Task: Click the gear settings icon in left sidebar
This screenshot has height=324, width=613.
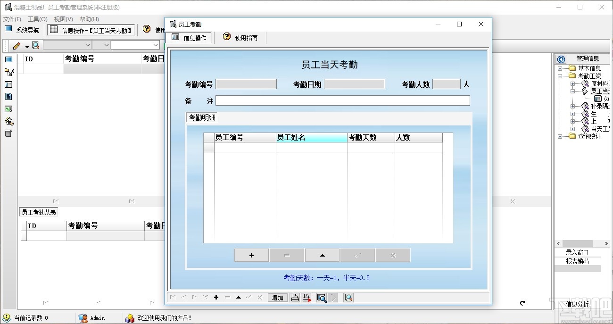Action: pos(8,121)
